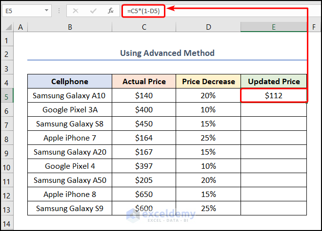Select row 5 header
Viewport: 322px width, 231px height.
click(7, 96)
